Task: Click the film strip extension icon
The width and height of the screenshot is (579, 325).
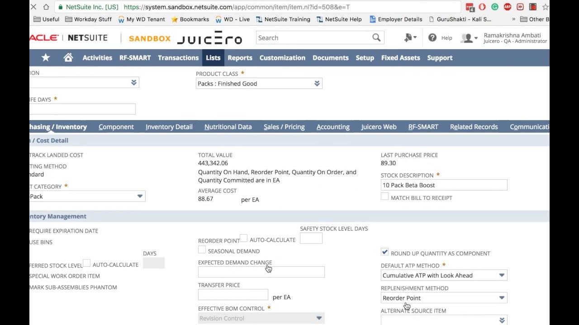Action: tap(533, 7)
